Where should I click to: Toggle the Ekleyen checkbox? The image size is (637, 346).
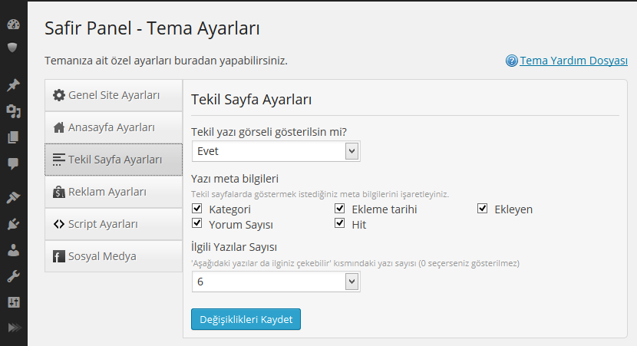483,209
